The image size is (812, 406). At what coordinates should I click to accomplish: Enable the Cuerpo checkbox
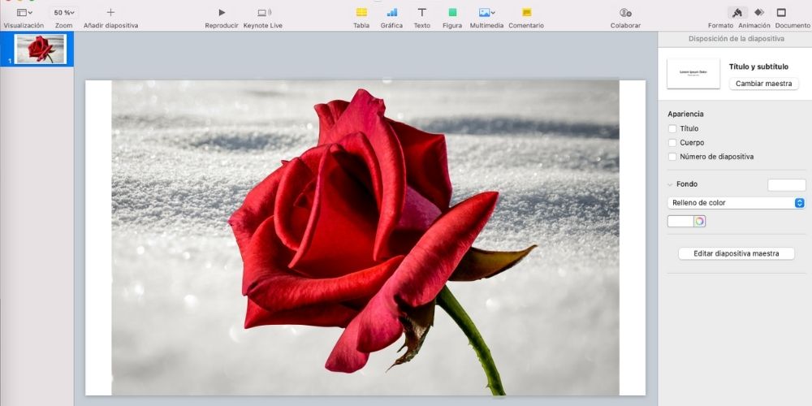(672, 142)
